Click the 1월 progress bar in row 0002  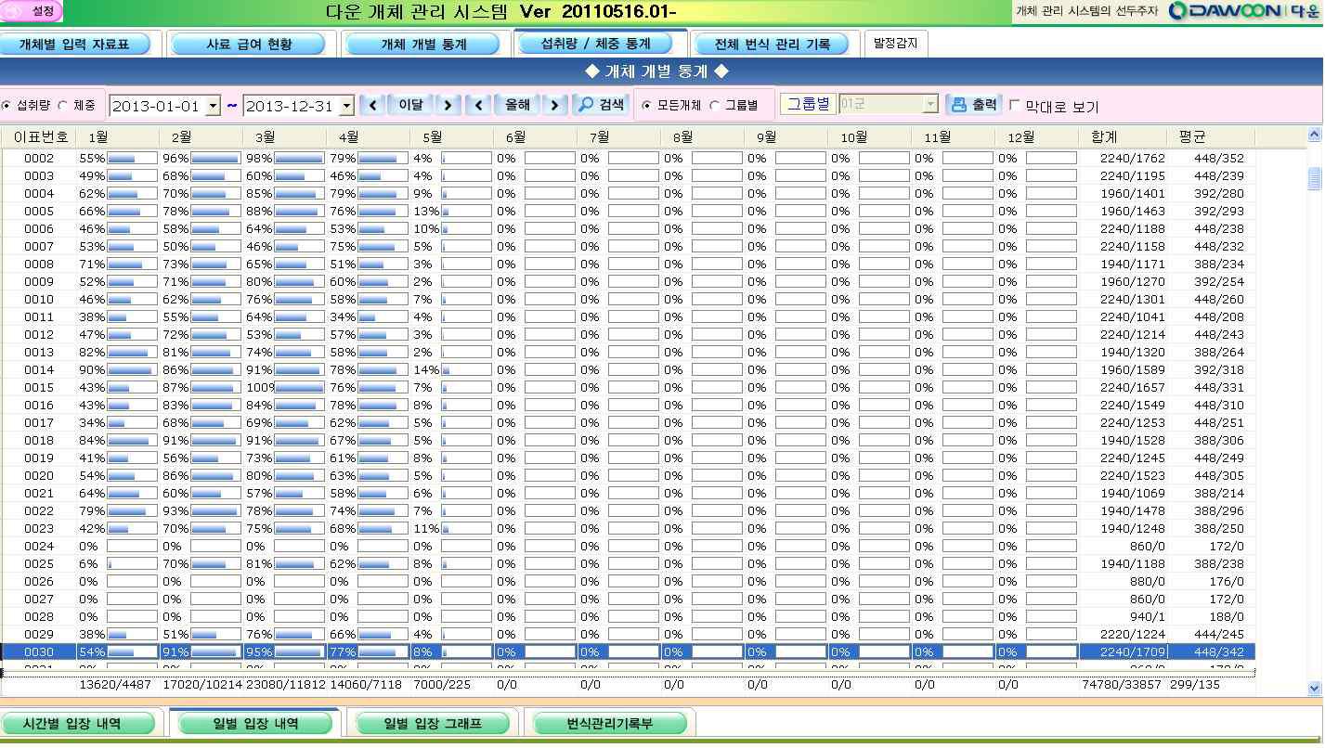(x=132, y=159)
